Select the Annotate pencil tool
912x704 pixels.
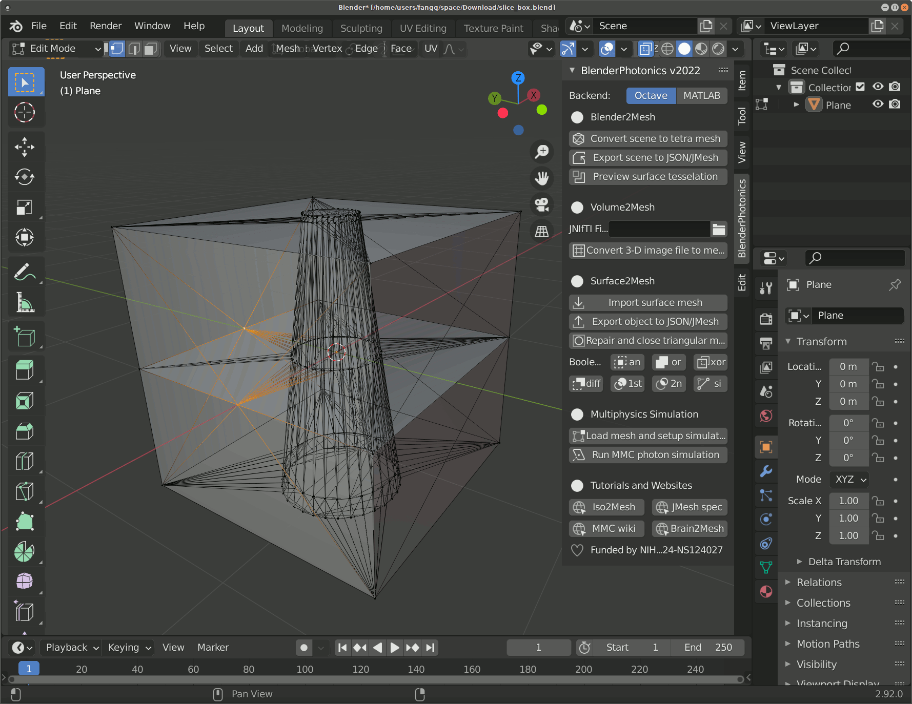point(25,272)
